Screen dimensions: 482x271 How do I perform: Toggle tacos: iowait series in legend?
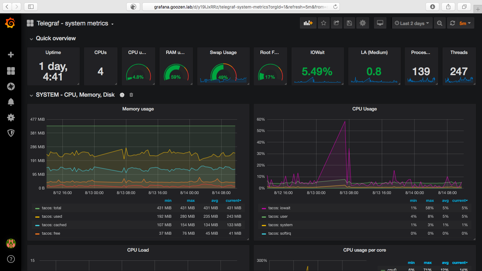[x=279, y=208]
